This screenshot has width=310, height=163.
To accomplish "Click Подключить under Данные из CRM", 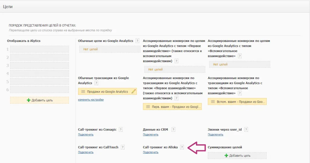I will pyautogui.click(x=151, y=135).
